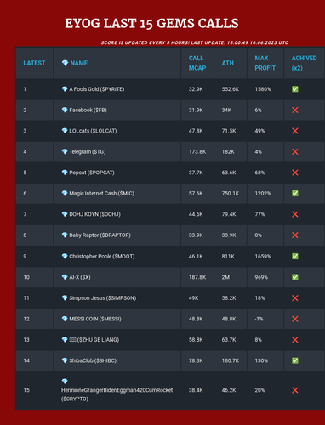This screenshot has width=325, height=425.
Task: Click the diamond icon in the NAME header
Action: (65, 63)
